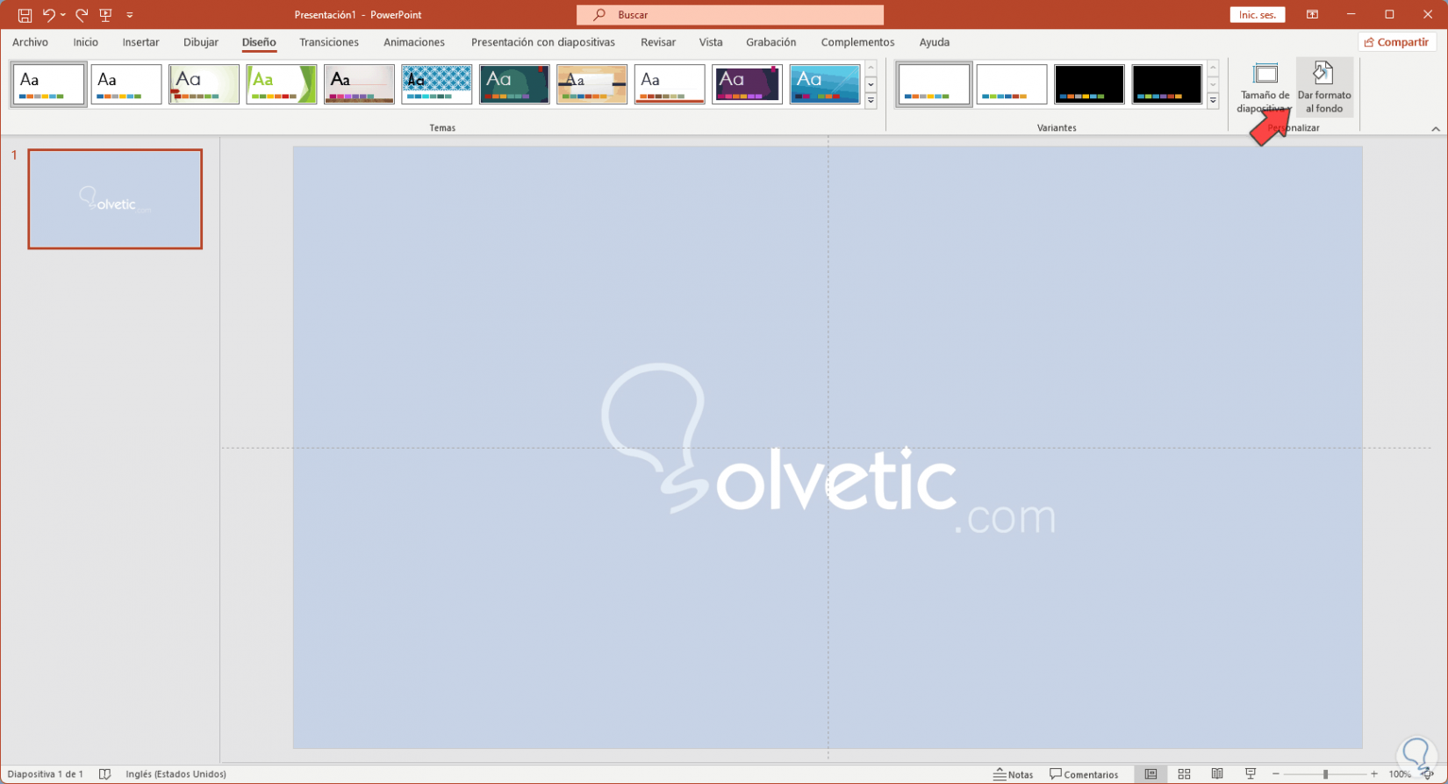Click the zoom in plus button
The image size is (1448, 784).
(x=1374, y=774)
